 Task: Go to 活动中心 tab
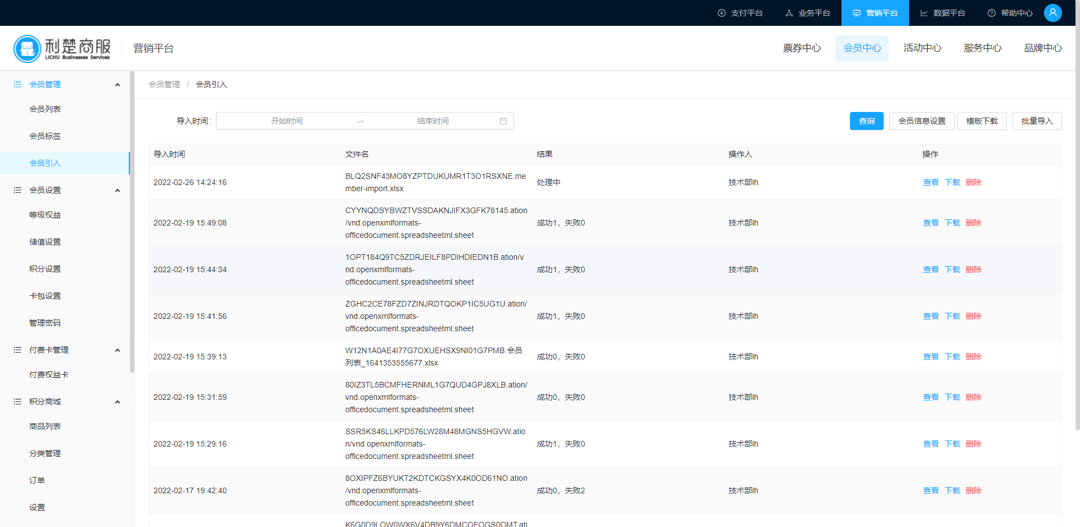click(922, 48)
